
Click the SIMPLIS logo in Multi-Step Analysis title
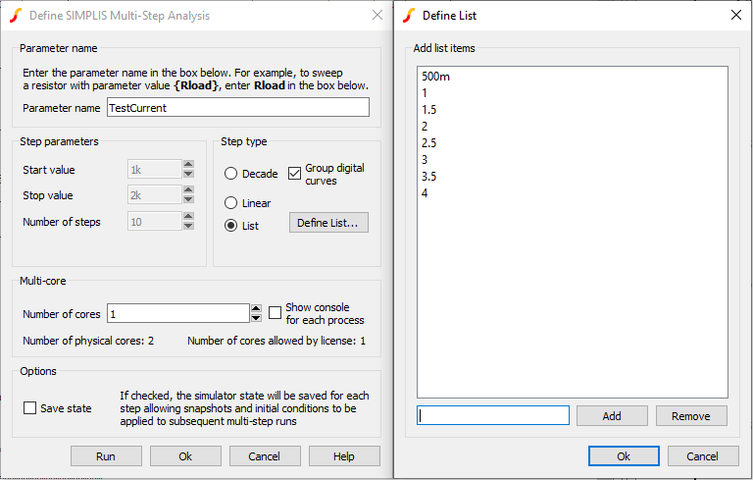(x=16, y=16)
